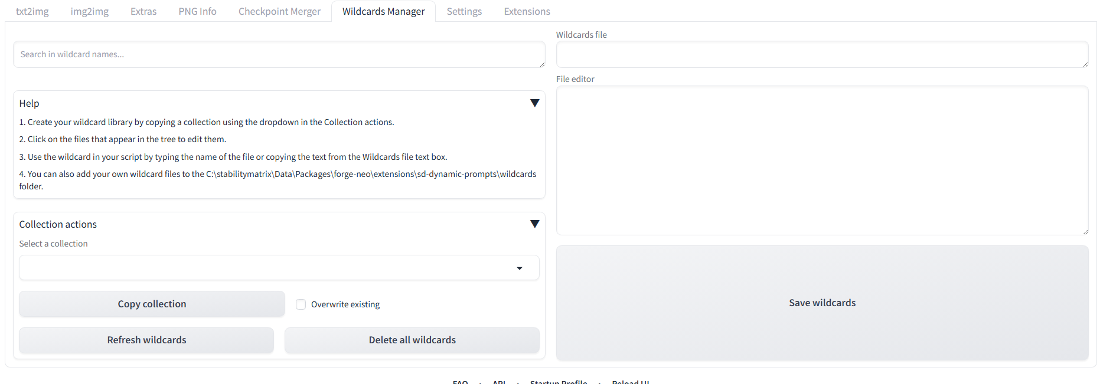This screenshot has width=1113, height=384.
Task: Click inside the Wildcards file text box
Action: [821, 54]
